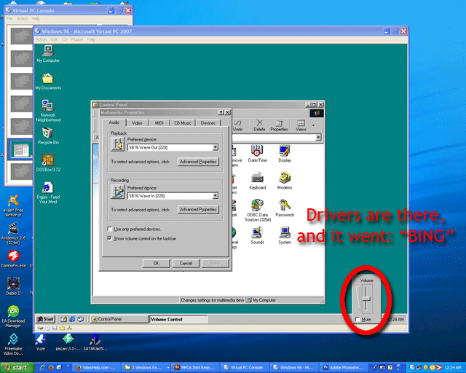This screenshot has width=466, height=373.
Task: Open My Documents folder icon
Action: [48, 81]
